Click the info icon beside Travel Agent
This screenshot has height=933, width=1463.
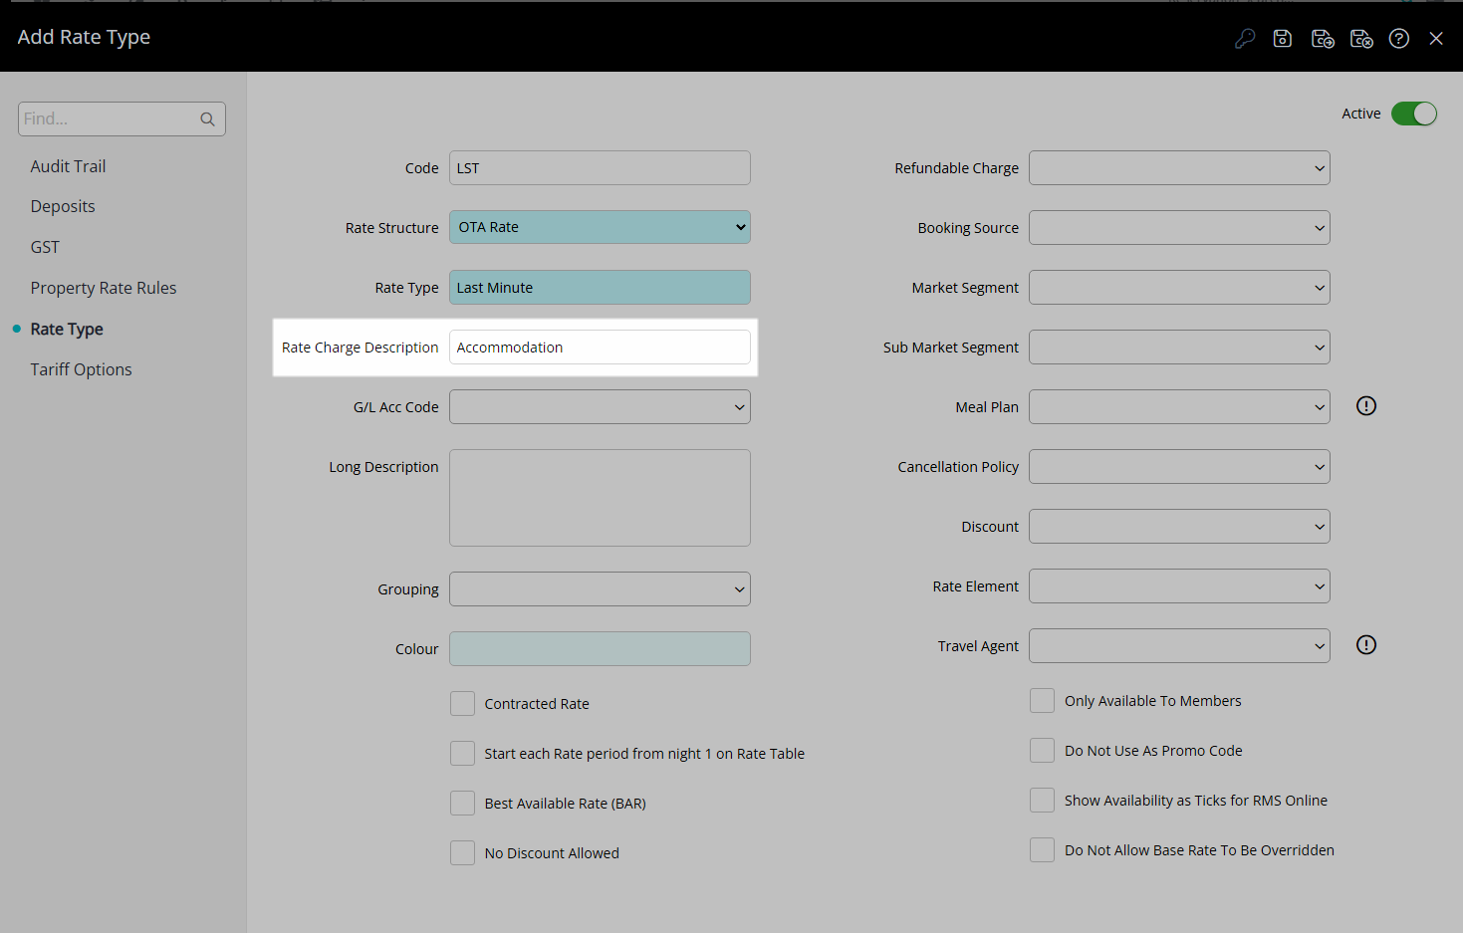tap(1366, 645)
